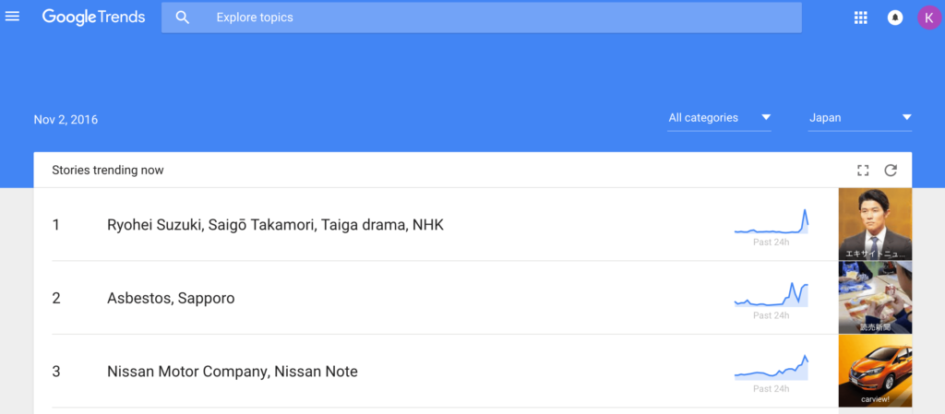Open the orange Nissan car thumbnail
Image resolution: width=945 pixels, height=414 pixels.
pos(875,371)
